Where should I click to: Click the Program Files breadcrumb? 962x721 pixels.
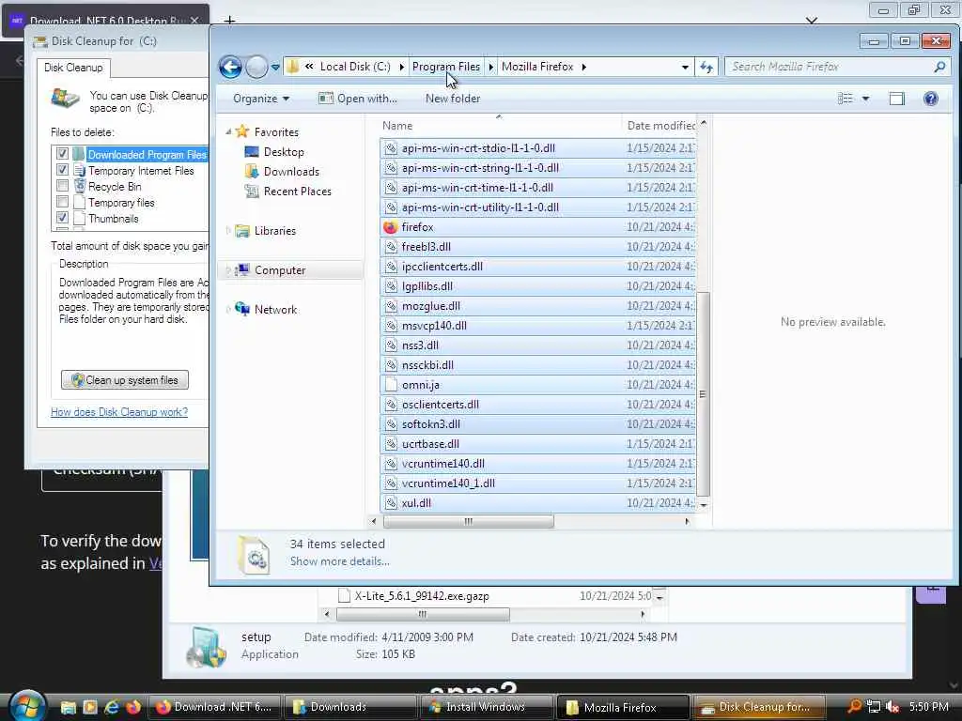tap(446, 67)
